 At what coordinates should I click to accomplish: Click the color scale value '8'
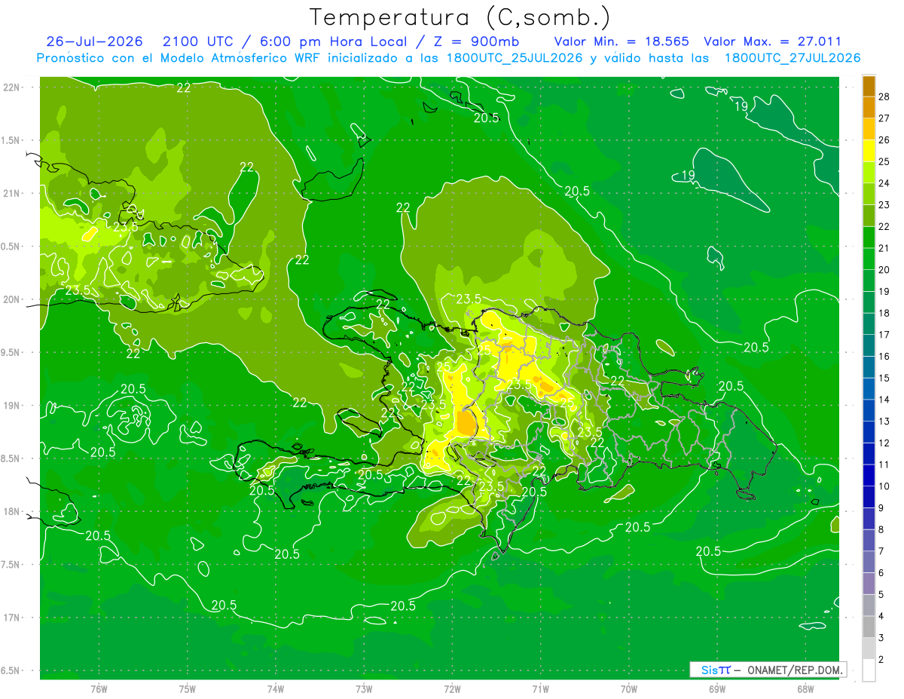pos(881,529)
